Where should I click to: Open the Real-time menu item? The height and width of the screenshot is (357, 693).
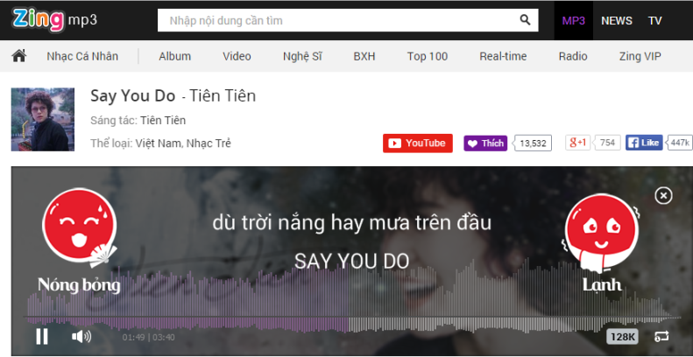pyautogui.click(x=503, y=57)
